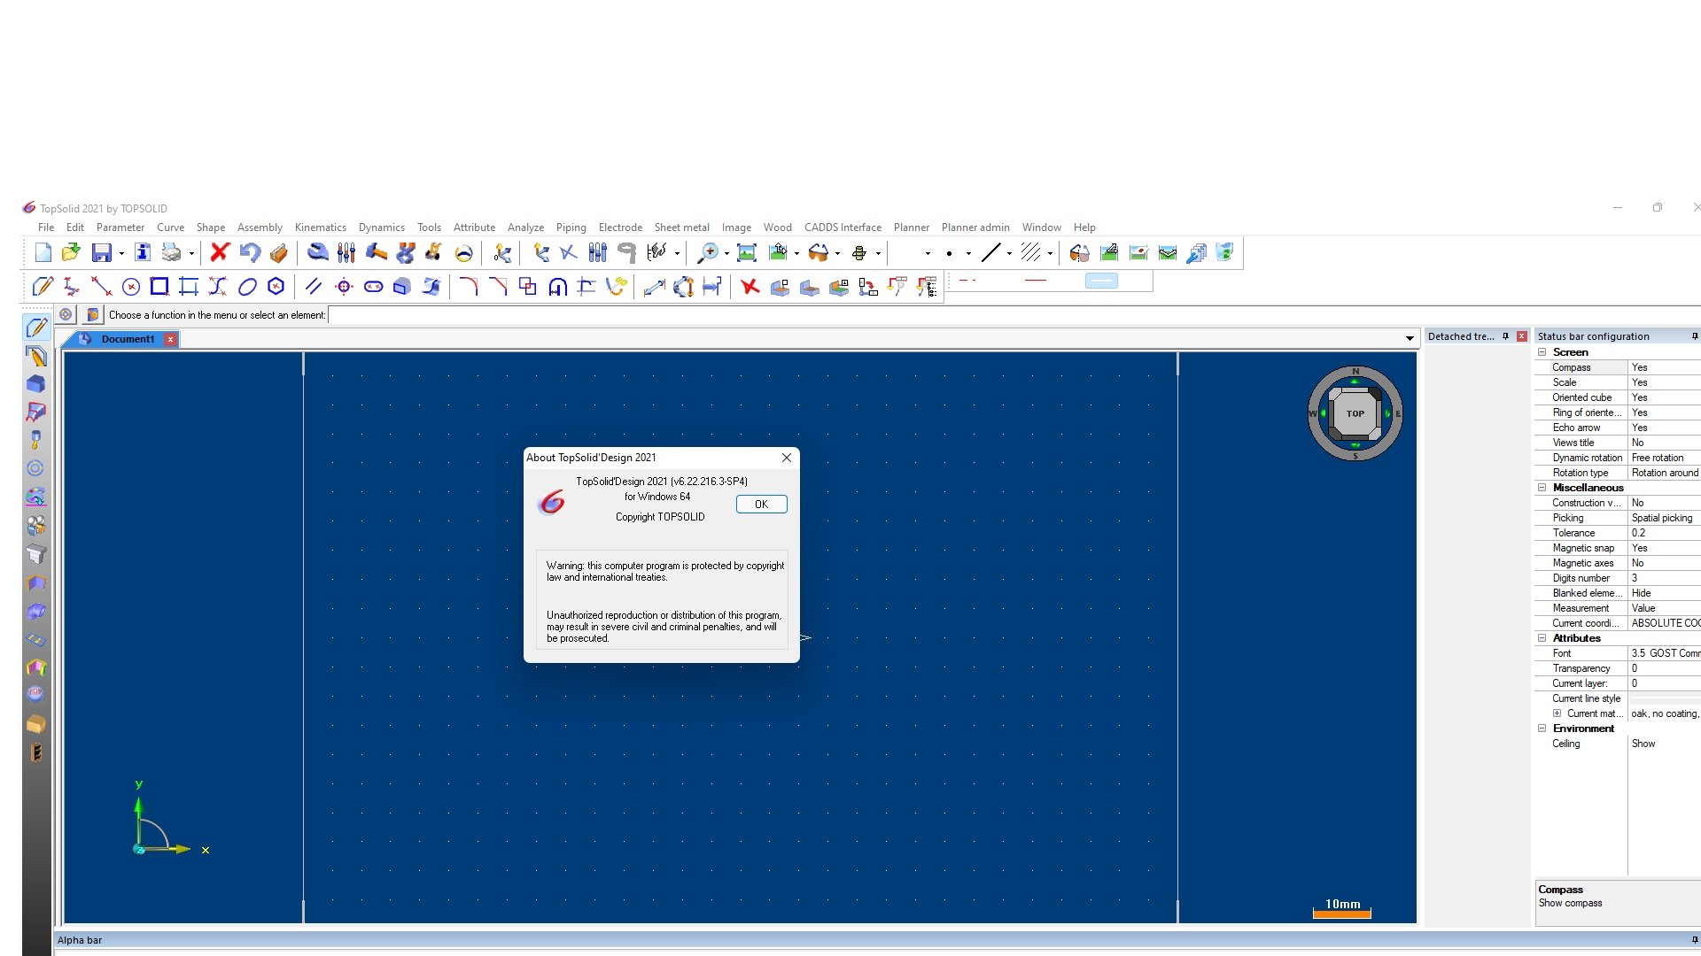
Task: Open the Print button dropdown arrow
Action: pyautogui.click(x=191, y=254)
